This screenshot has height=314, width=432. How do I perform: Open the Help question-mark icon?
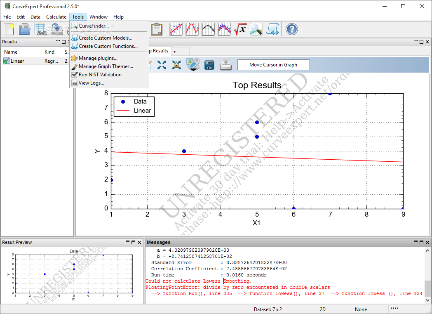[x=292, y=29]
